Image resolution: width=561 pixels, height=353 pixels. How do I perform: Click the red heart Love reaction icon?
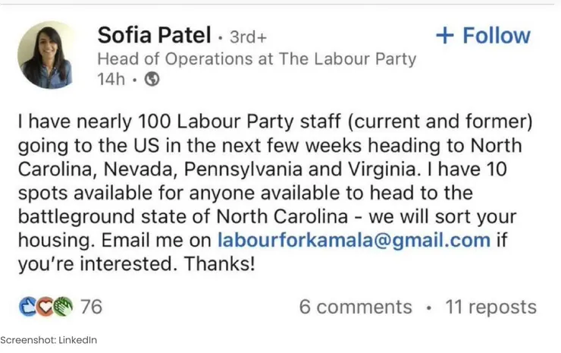point(45,307)
